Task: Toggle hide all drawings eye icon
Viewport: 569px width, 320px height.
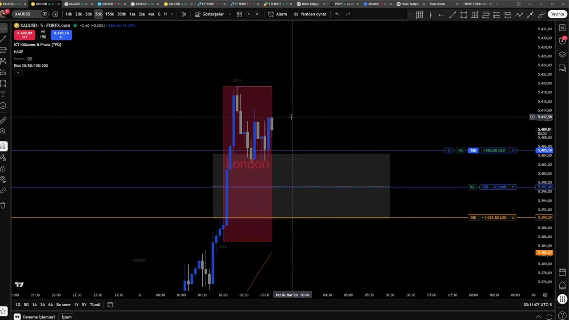Action: (3, 180)
